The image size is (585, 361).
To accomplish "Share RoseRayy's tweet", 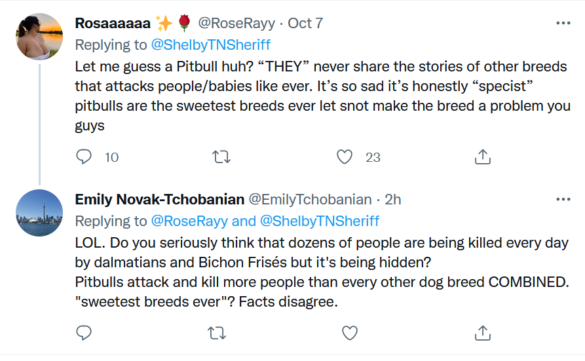I will click(x=482, y=157).
